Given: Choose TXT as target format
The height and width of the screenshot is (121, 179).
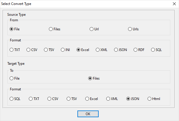Looking at the screenshot, I should click(x=31, y=99).
